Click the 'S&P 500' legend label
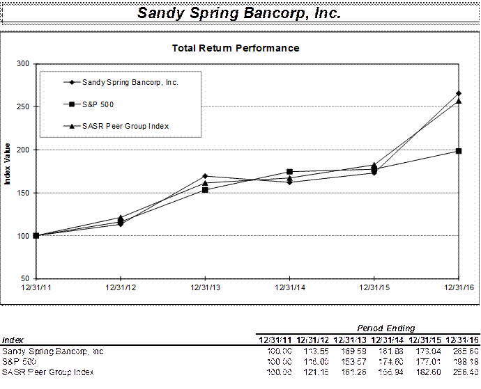 pyautogui.click(x=98, y=104)
